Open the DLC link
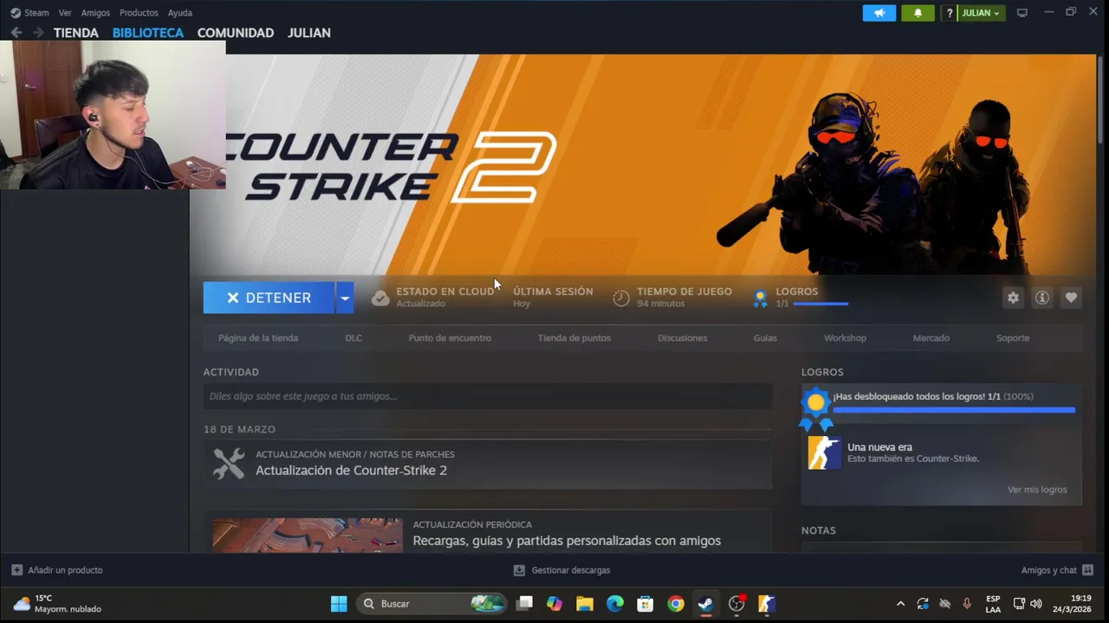Screen dimensions: 1109x623 click(353, 337)
